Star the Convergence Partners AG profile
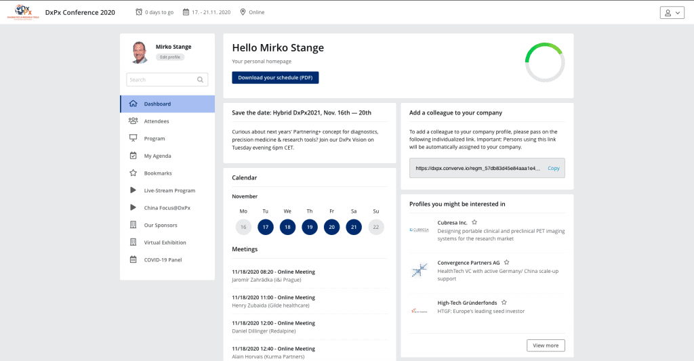The image size is (694, 361). coord(506,262)
